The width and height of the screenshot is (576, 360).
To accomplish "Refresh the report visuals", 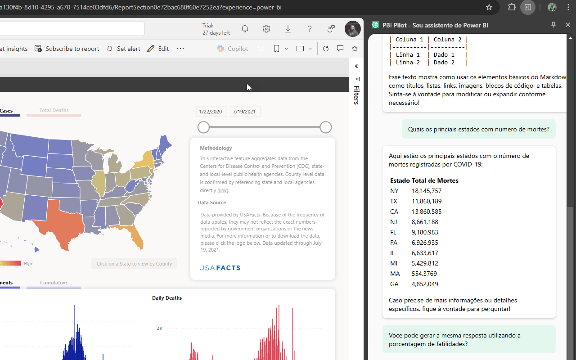I will pyautogui.click(x=326, y=49).
